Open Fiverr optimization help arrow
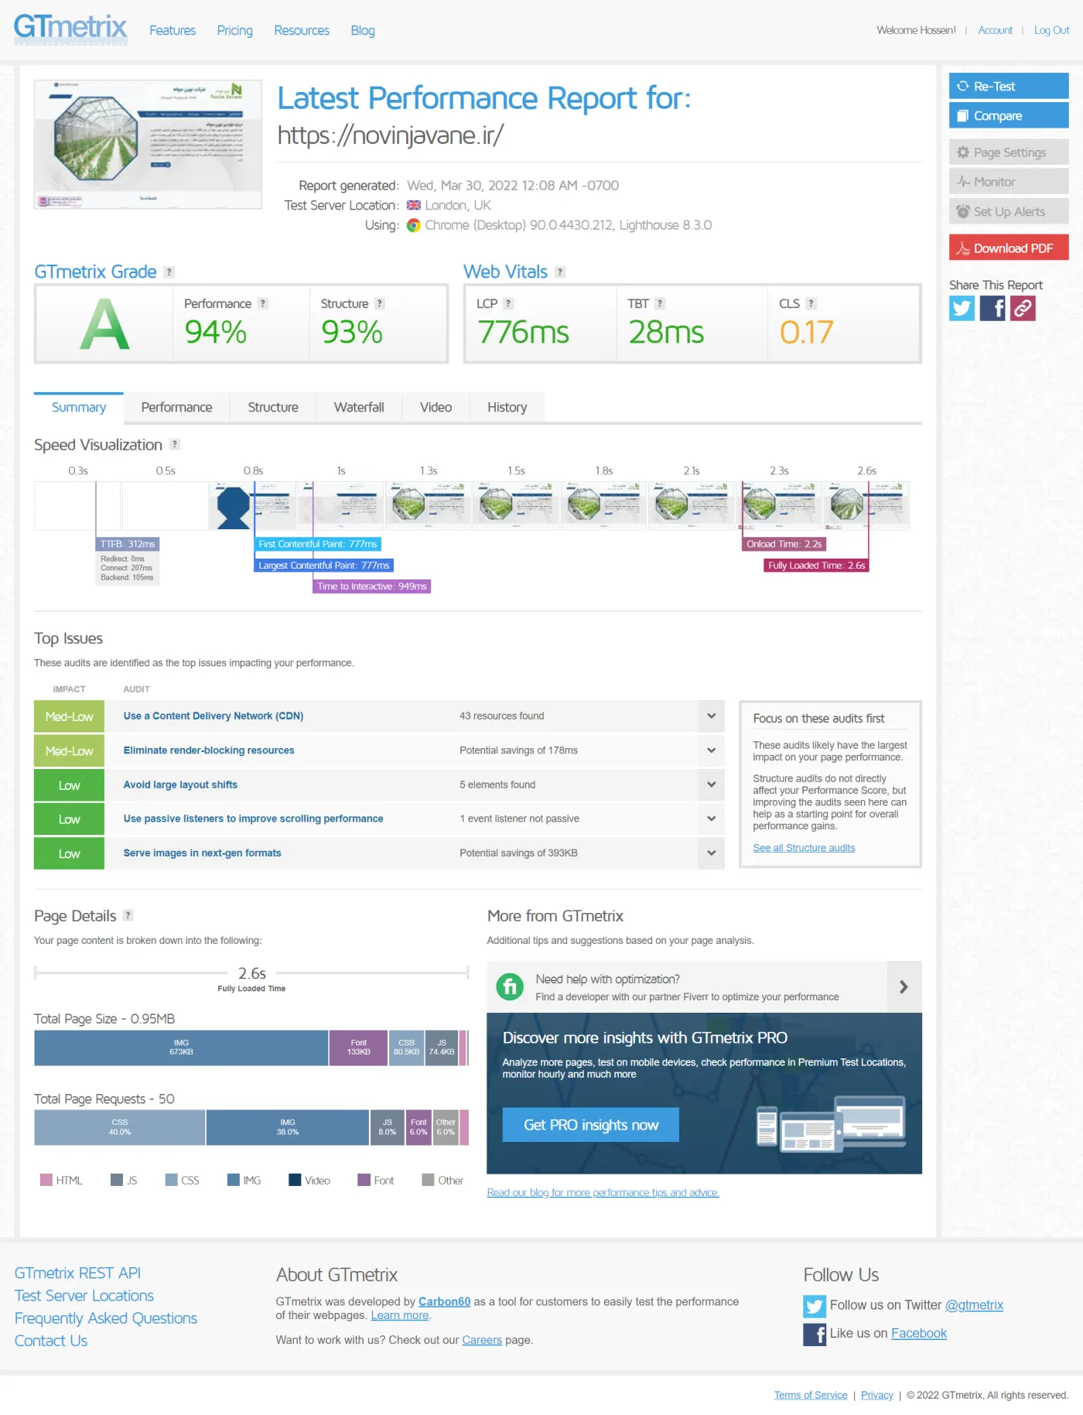Screen dimensions: 1083x1415 tap(904, 987)
